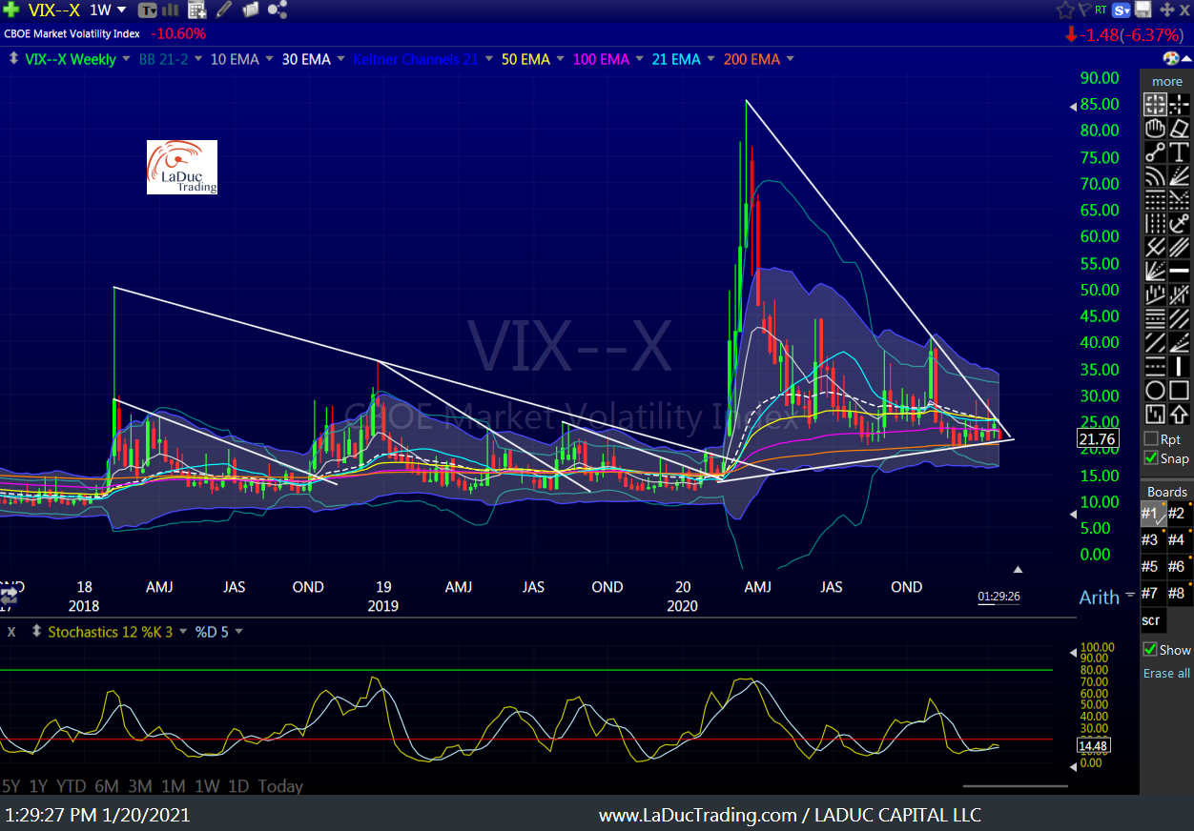Screen dimensions: 1194x831
Task: Select the hand pan tool
Action: 1155,128
